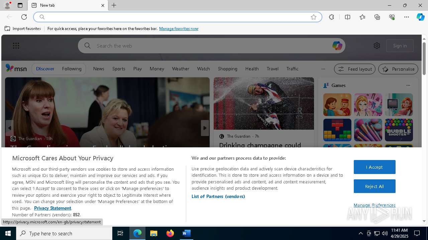Screen dimensions: 428x240
Task: Open the tab actions menu icon
Action: click(x=20, y=5)
